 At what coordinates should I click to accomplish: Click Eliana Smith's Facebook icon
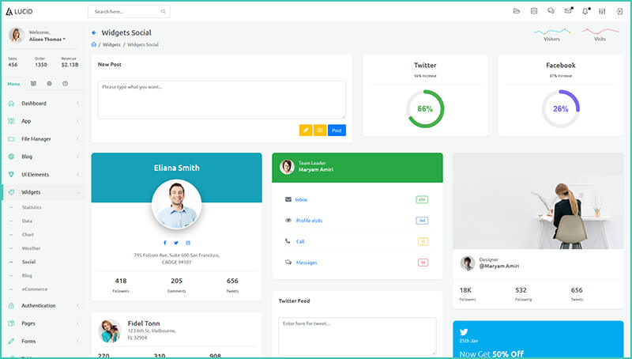tap(164, 243)
